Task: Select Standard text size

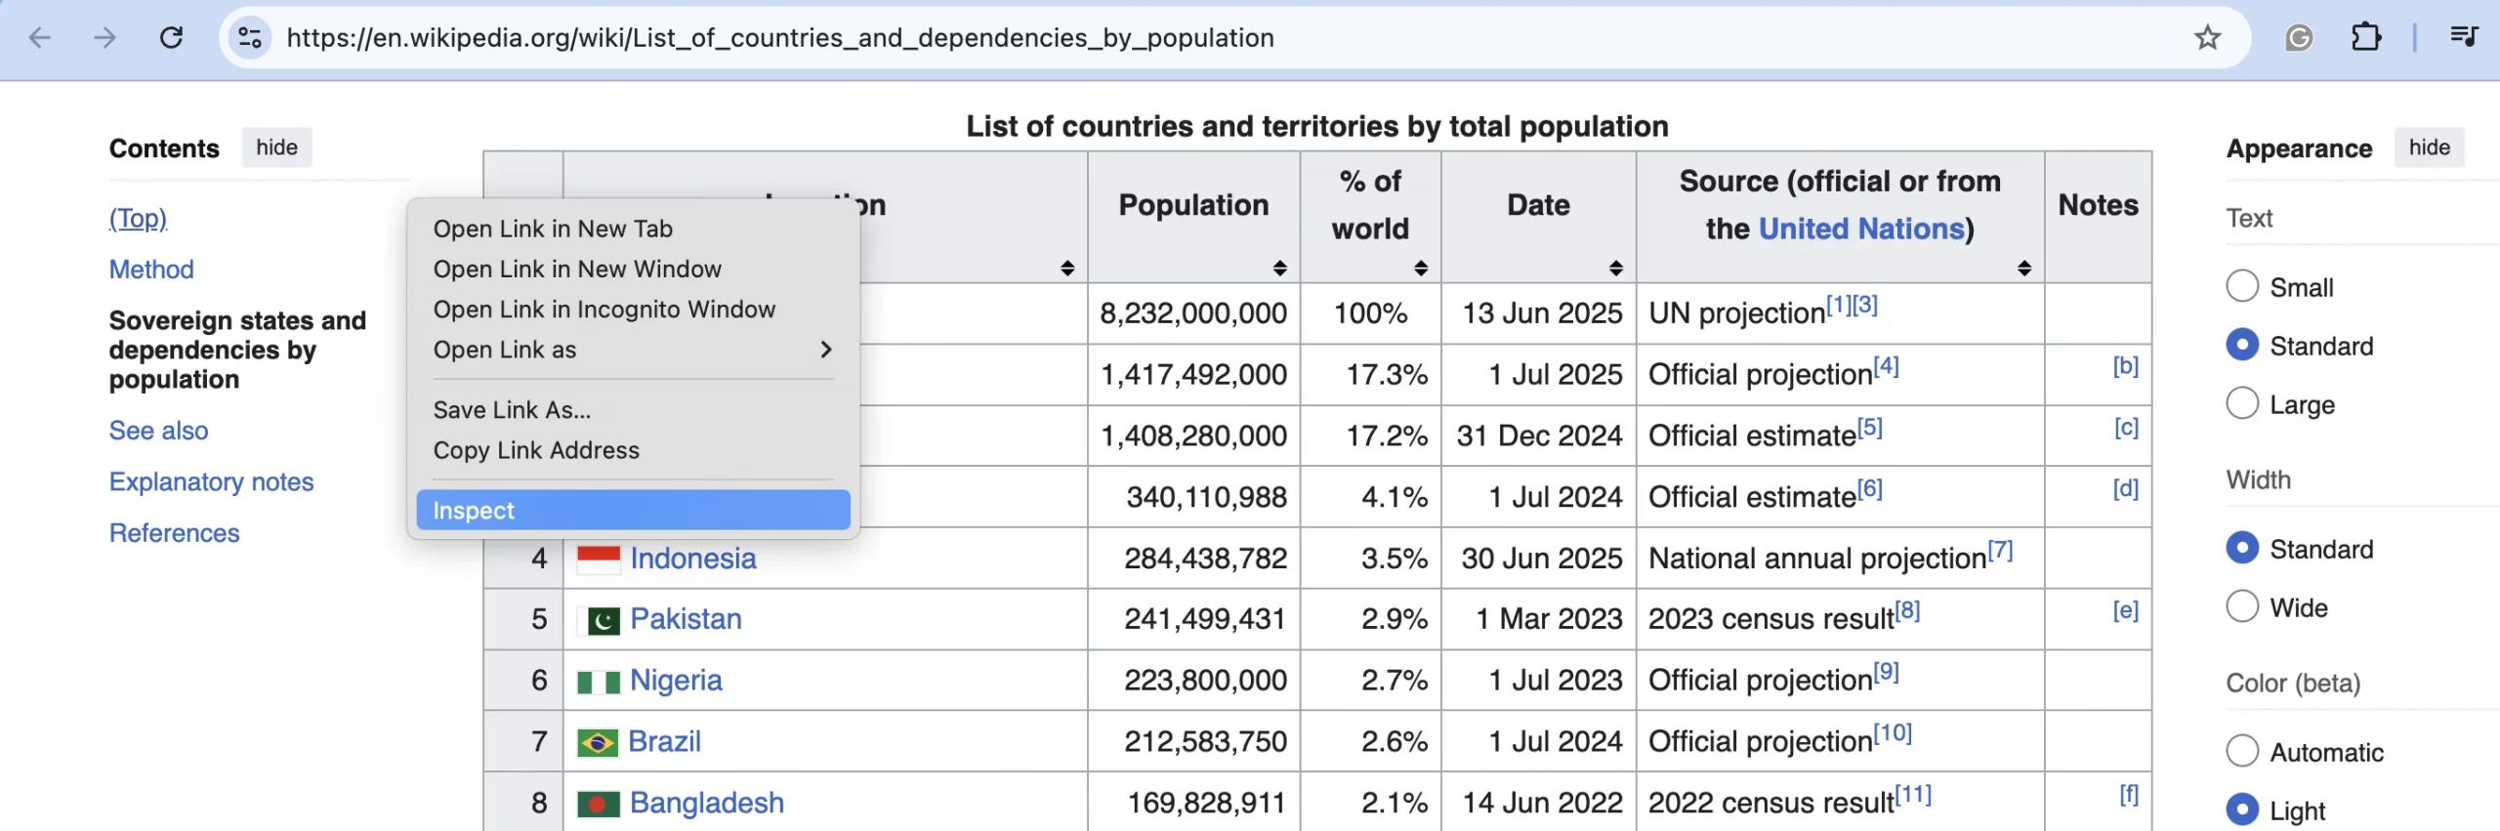Action: (x=2242, y=345)
